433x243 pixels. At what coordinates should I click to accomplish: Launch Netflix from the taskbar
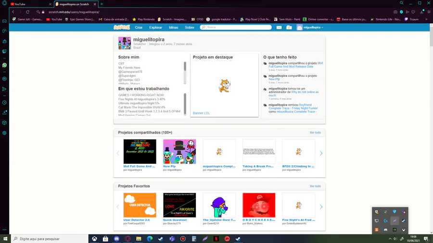click(216, 239)
